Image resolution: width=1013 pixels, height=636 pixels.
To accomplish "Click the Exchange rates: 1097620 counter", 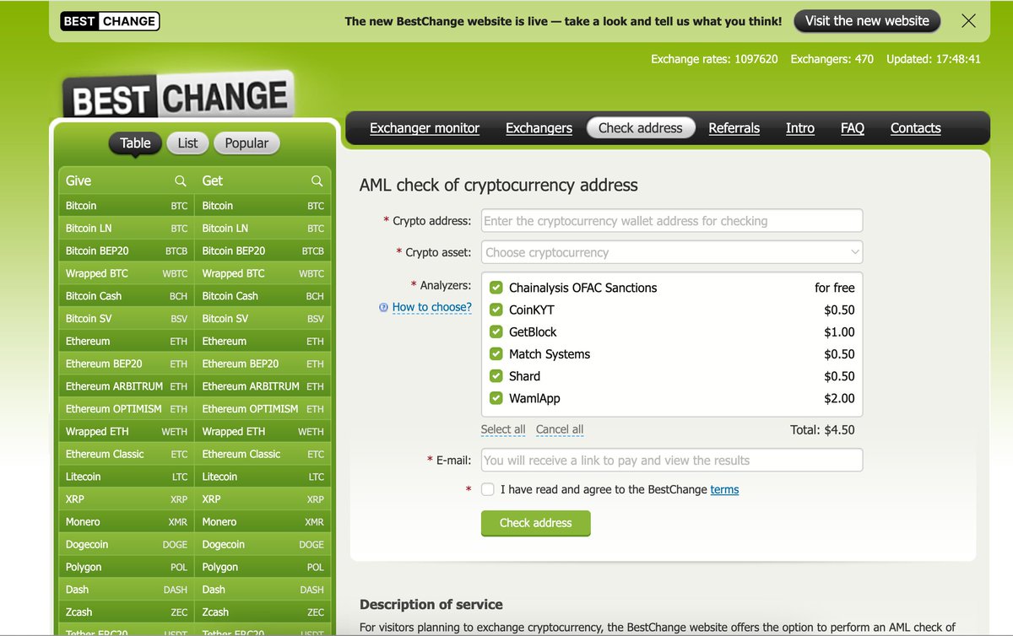I will [714, 59].
